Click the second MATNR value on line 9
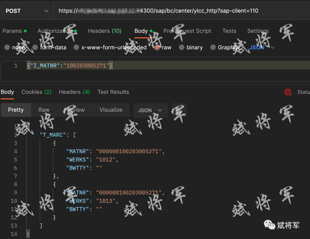Screen dimensions: 310x239 point(129,193)
